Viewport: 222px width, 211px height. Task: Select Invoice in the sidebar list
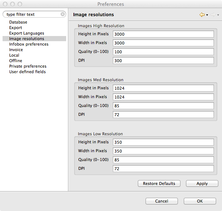[x=16, y=50]
